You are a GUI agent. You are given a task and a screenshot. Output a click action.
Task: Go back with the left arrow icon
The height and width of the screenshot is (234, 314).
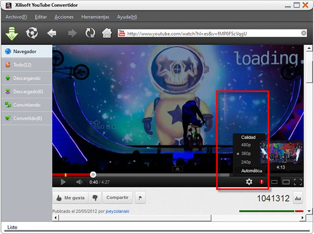52,34
